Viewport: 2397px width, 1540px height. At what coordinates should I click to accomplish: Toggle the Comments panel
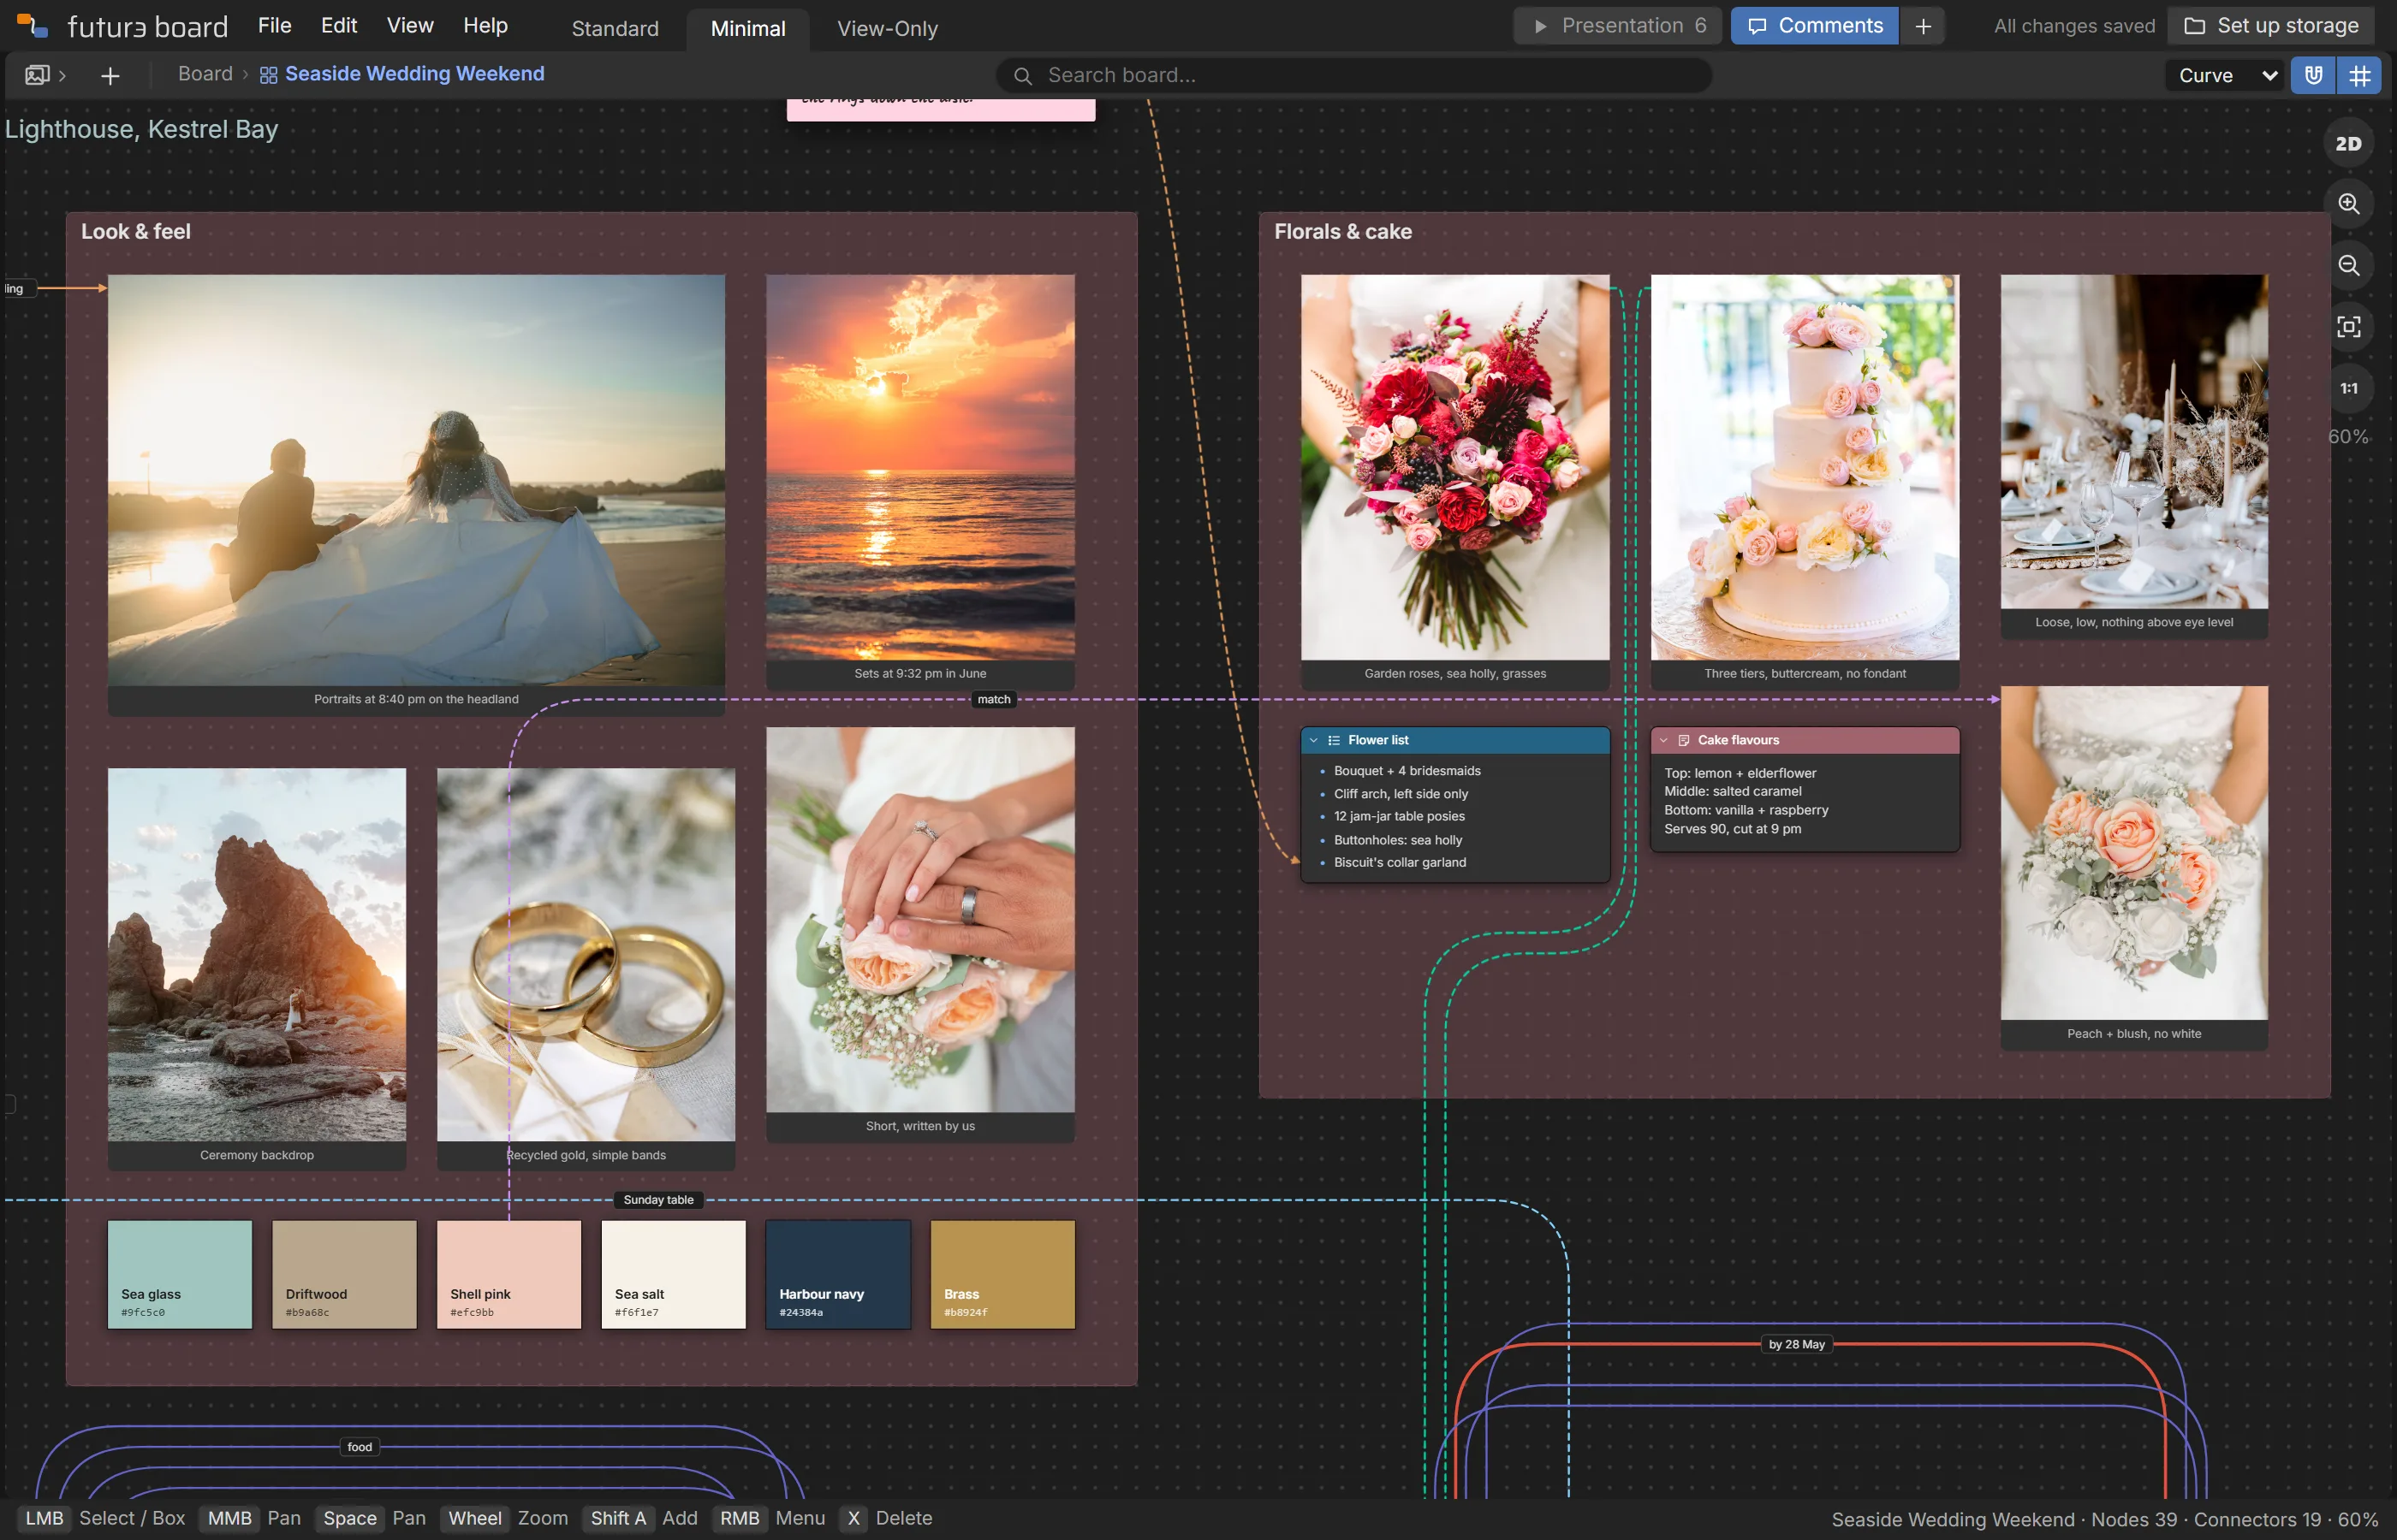coord(1814,26)
